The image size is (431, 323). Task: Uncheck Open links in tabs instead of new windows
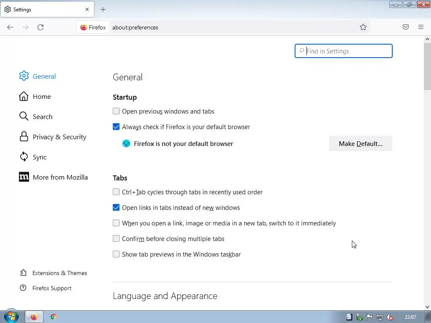coord(116,208)
